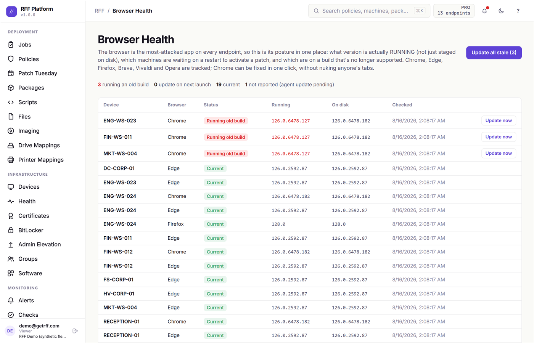Click the BitLocker padlock icon

(x=11, y=230)
